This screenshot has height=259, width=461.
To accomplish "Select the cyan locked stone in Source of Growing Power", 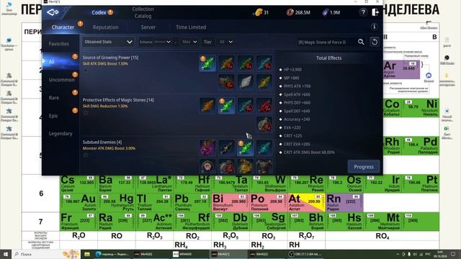I will pyautogui.click(x=264, y=63).
